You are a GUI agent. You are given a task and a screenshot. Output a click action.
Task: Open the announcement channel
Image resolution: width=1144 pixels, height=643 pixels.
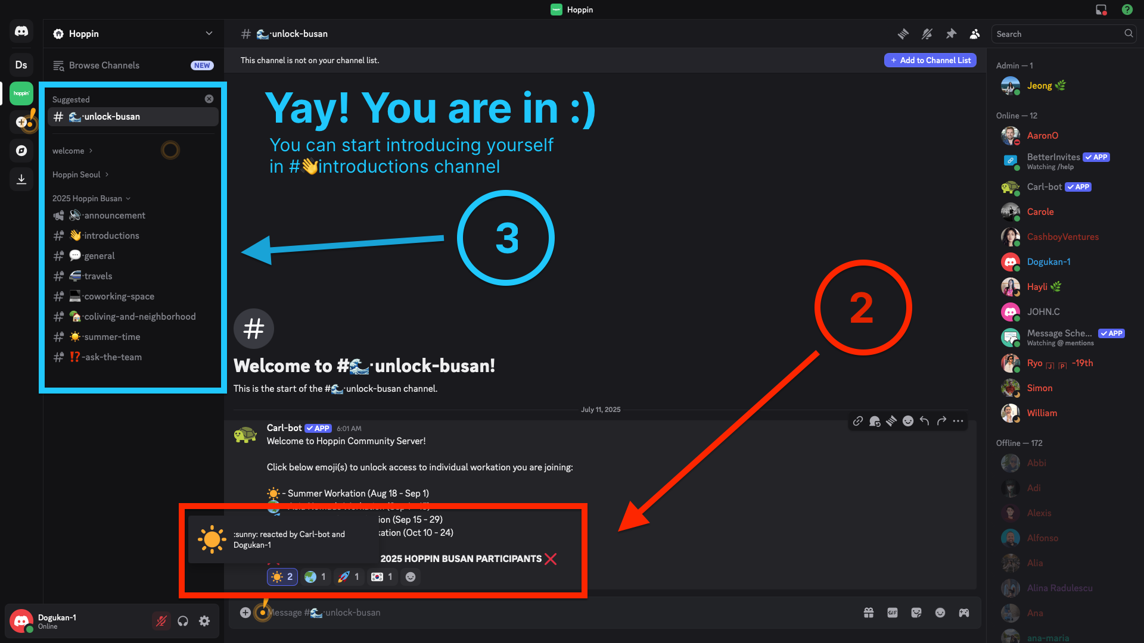(x=133, y=216)
